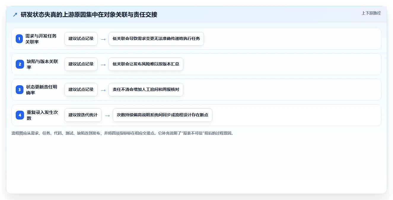This screenshot has width=393, height=200.
Task: Click 次数持续偏高说明系统间同步或流程设计存在断点 box
Action: coord(163,115)
